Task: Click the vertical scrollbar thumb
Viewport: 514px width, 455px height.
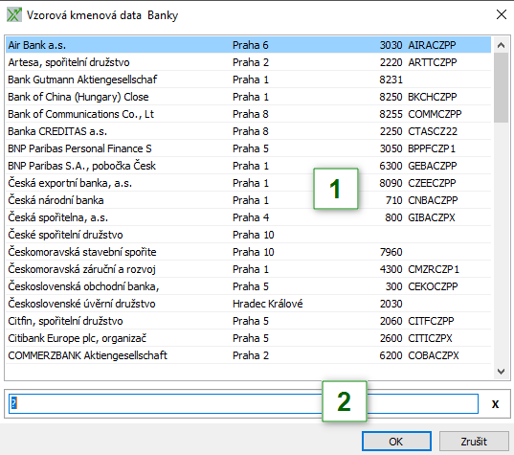Action: click(x=501, y=87)
